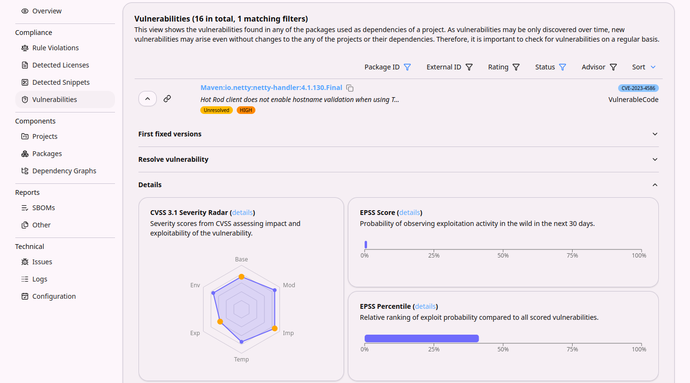
Task: Click the CVE-2023-4586 badge
Action: 638,88
